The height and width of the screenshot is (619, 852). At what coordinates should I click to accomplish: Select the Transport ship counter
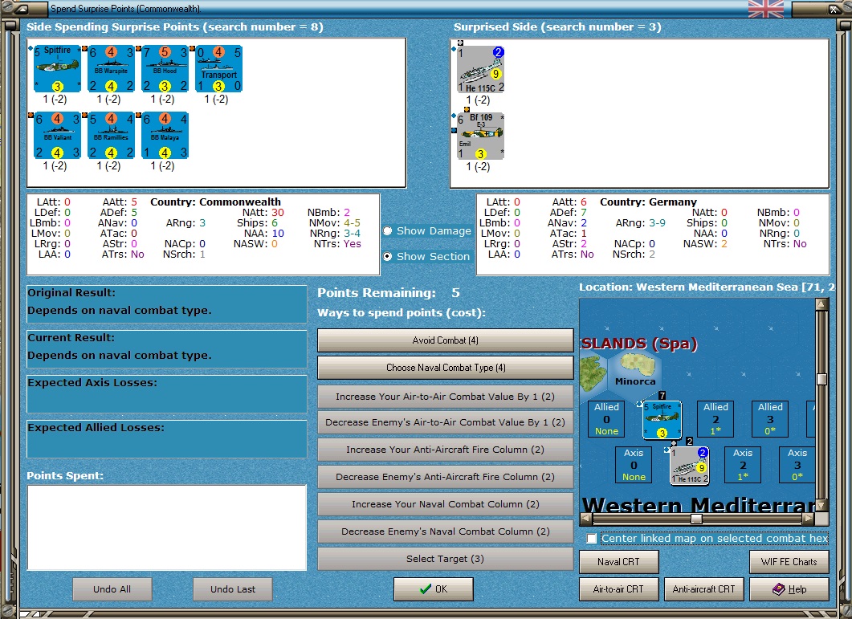tap(218, 68)
